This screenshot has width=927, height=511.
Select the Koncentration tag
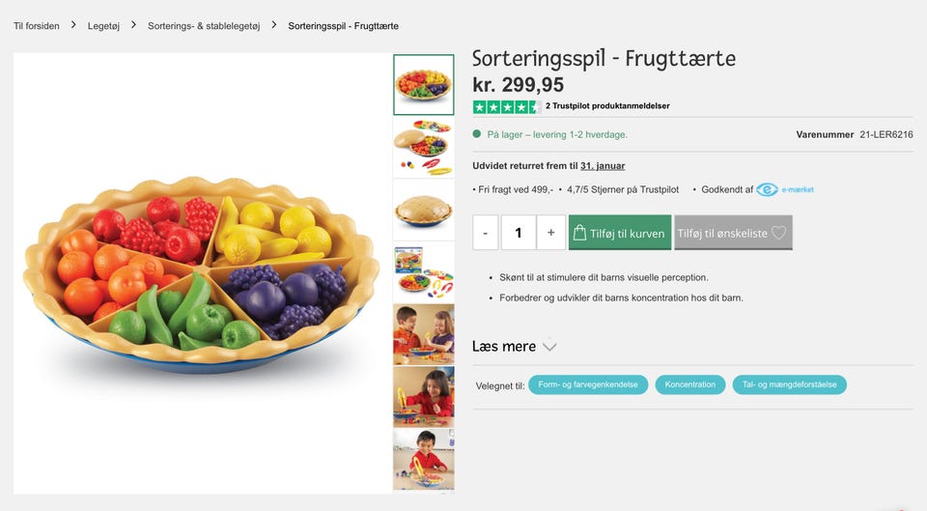(690, 384)
